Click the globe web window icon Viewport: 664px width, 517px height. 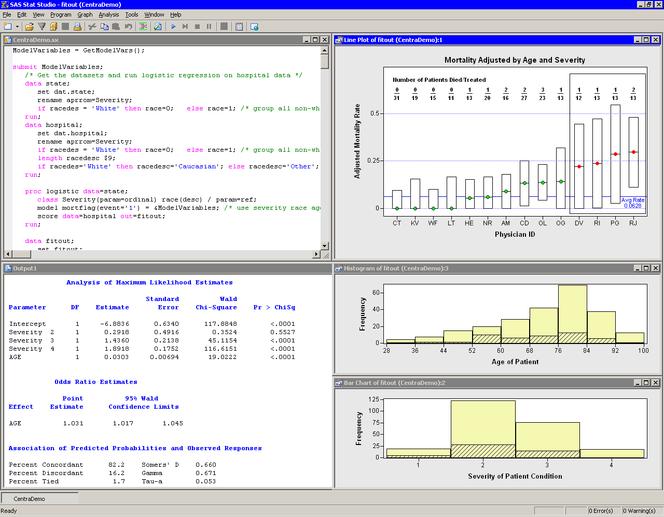pyautogui.click(x=254, y=26)
